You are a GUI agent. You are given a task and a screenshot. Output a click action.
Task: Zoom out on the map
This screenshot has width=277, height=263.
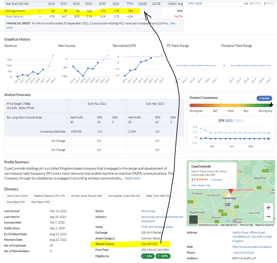(x=268, y=217)
